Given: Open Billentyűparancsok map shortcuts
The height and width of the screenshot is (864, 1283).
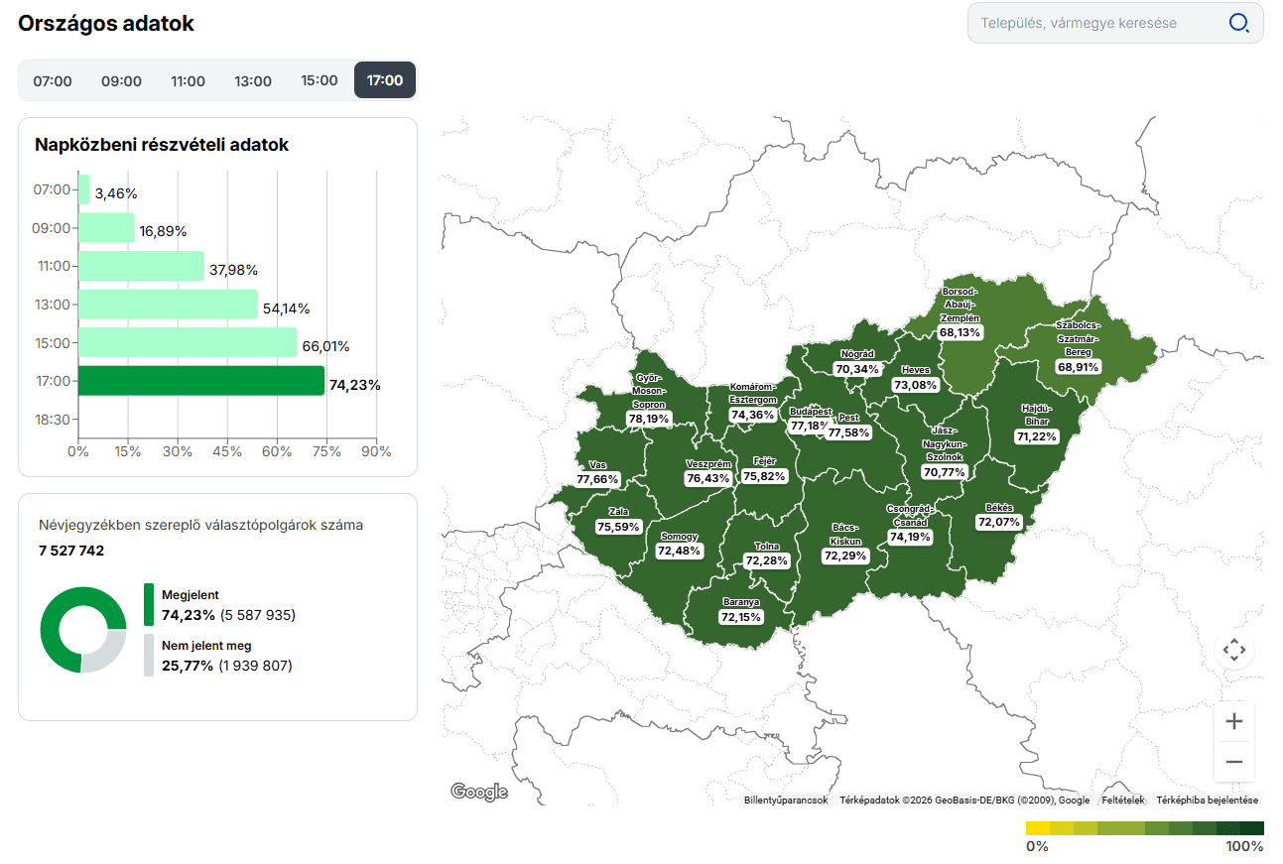Looking at the screenshot, I should point(785,801).
